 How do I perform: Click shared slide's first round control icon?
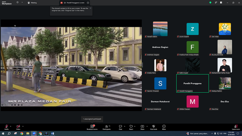point(2,105)
